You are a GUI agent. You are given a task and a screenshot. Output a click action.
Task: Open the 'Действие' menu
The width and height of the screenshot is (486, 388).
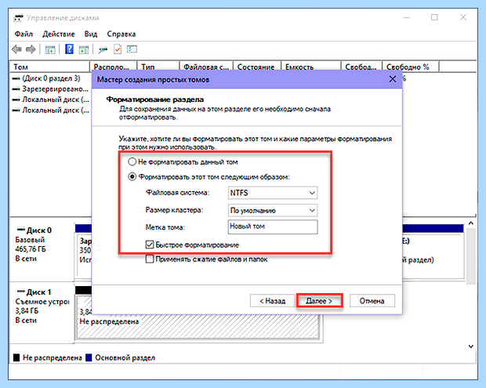[x=59, y=34]
